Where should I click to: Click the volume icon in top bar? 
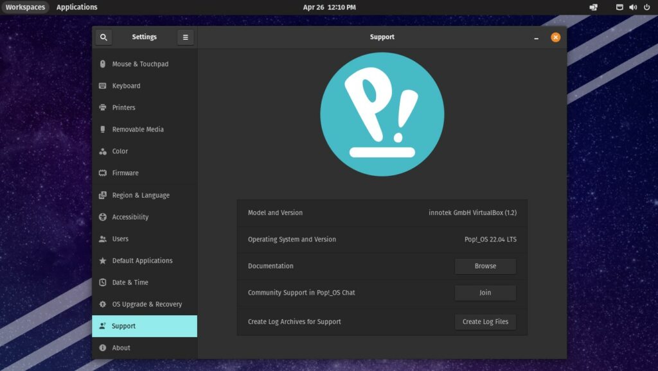coord(632,7)
